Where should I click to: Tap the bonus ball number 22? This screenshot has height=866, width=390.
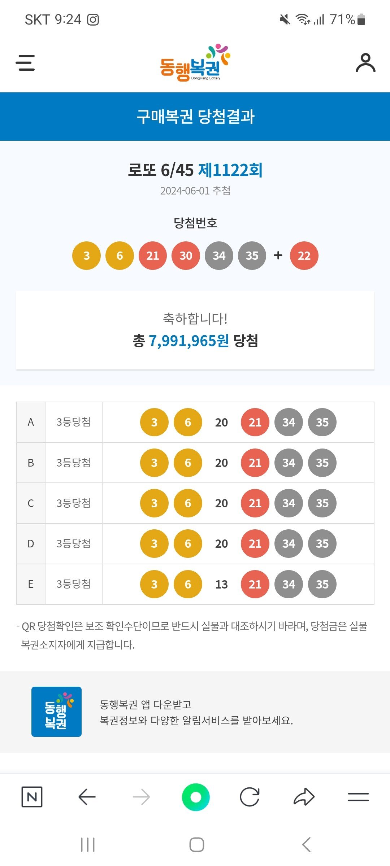[304, 255]
